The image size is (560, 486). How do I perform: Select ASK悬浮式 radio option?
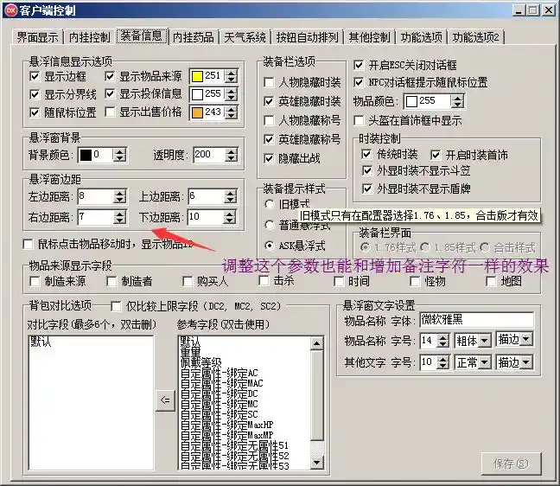coord(269,246)
